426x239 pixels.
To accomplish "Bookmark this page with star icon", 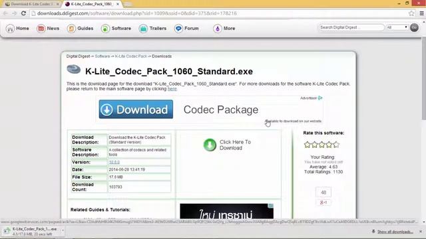I will (411, 13).
